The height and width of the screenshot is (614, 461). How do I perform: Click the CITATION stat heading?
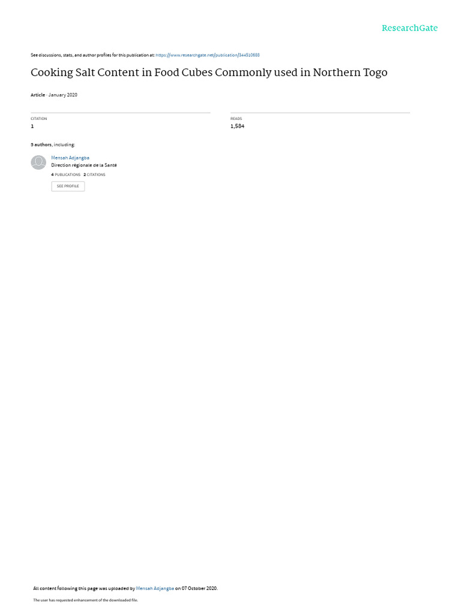coord(39,119)
